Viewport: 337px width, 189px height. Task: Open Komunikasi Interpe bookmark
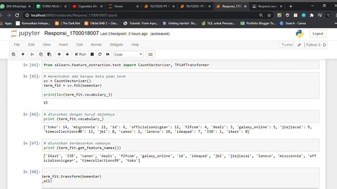tap(33, 23)
